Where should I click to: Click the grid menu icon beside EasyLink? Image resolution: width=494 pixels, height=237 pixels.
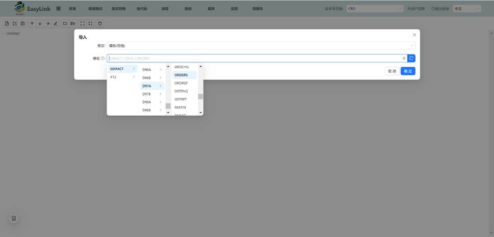[59, 9]
